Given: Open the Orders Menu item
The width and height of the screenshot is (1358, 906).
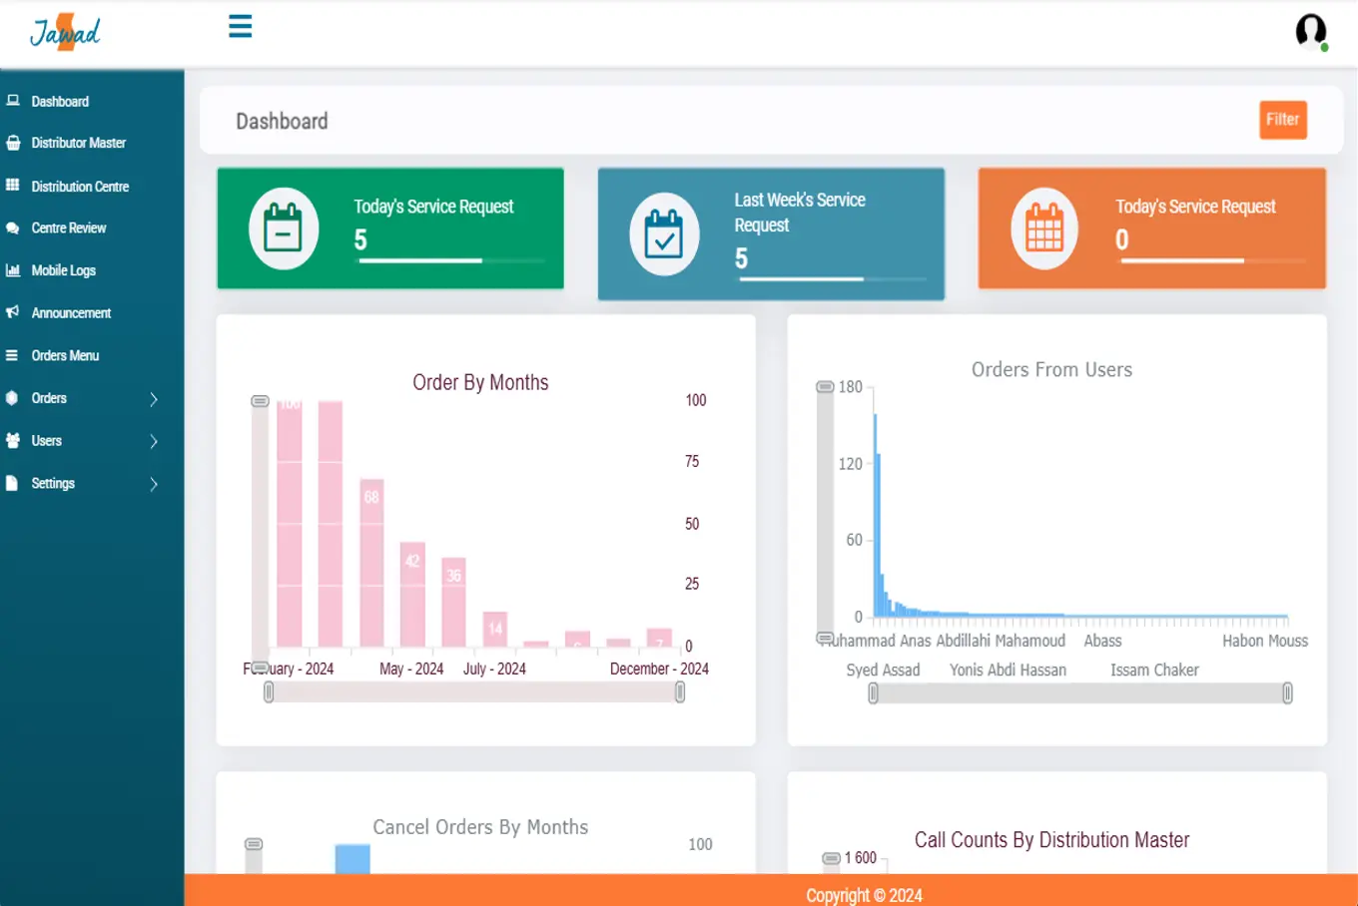Looking at the screenshot, I should [x=65, y=355].
